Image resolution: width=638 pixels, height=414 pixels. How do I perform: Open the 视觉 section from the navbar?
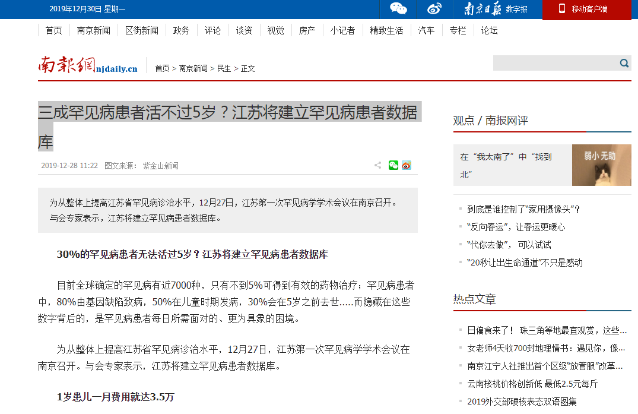275,30
